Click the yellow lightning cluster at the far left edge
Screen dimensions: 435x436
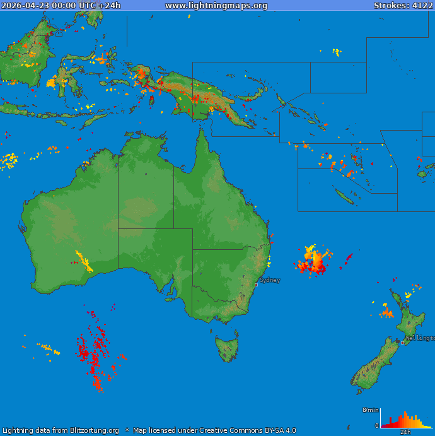point(8,161)
